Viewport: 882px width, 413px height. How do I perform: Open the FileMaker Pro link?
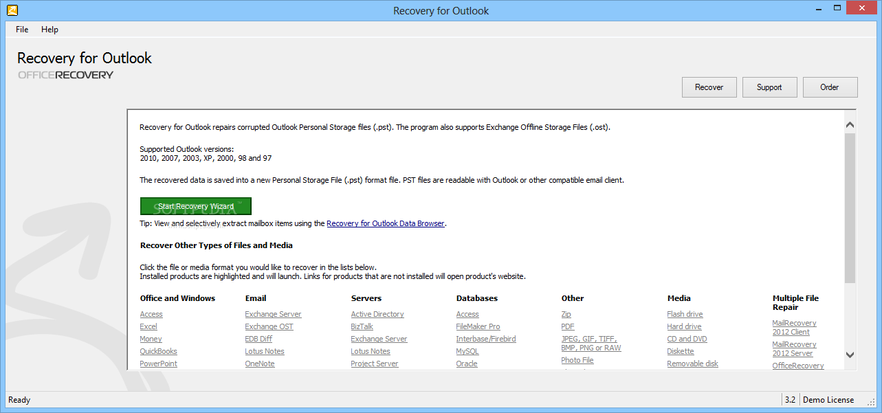click(x=478, y=326)
